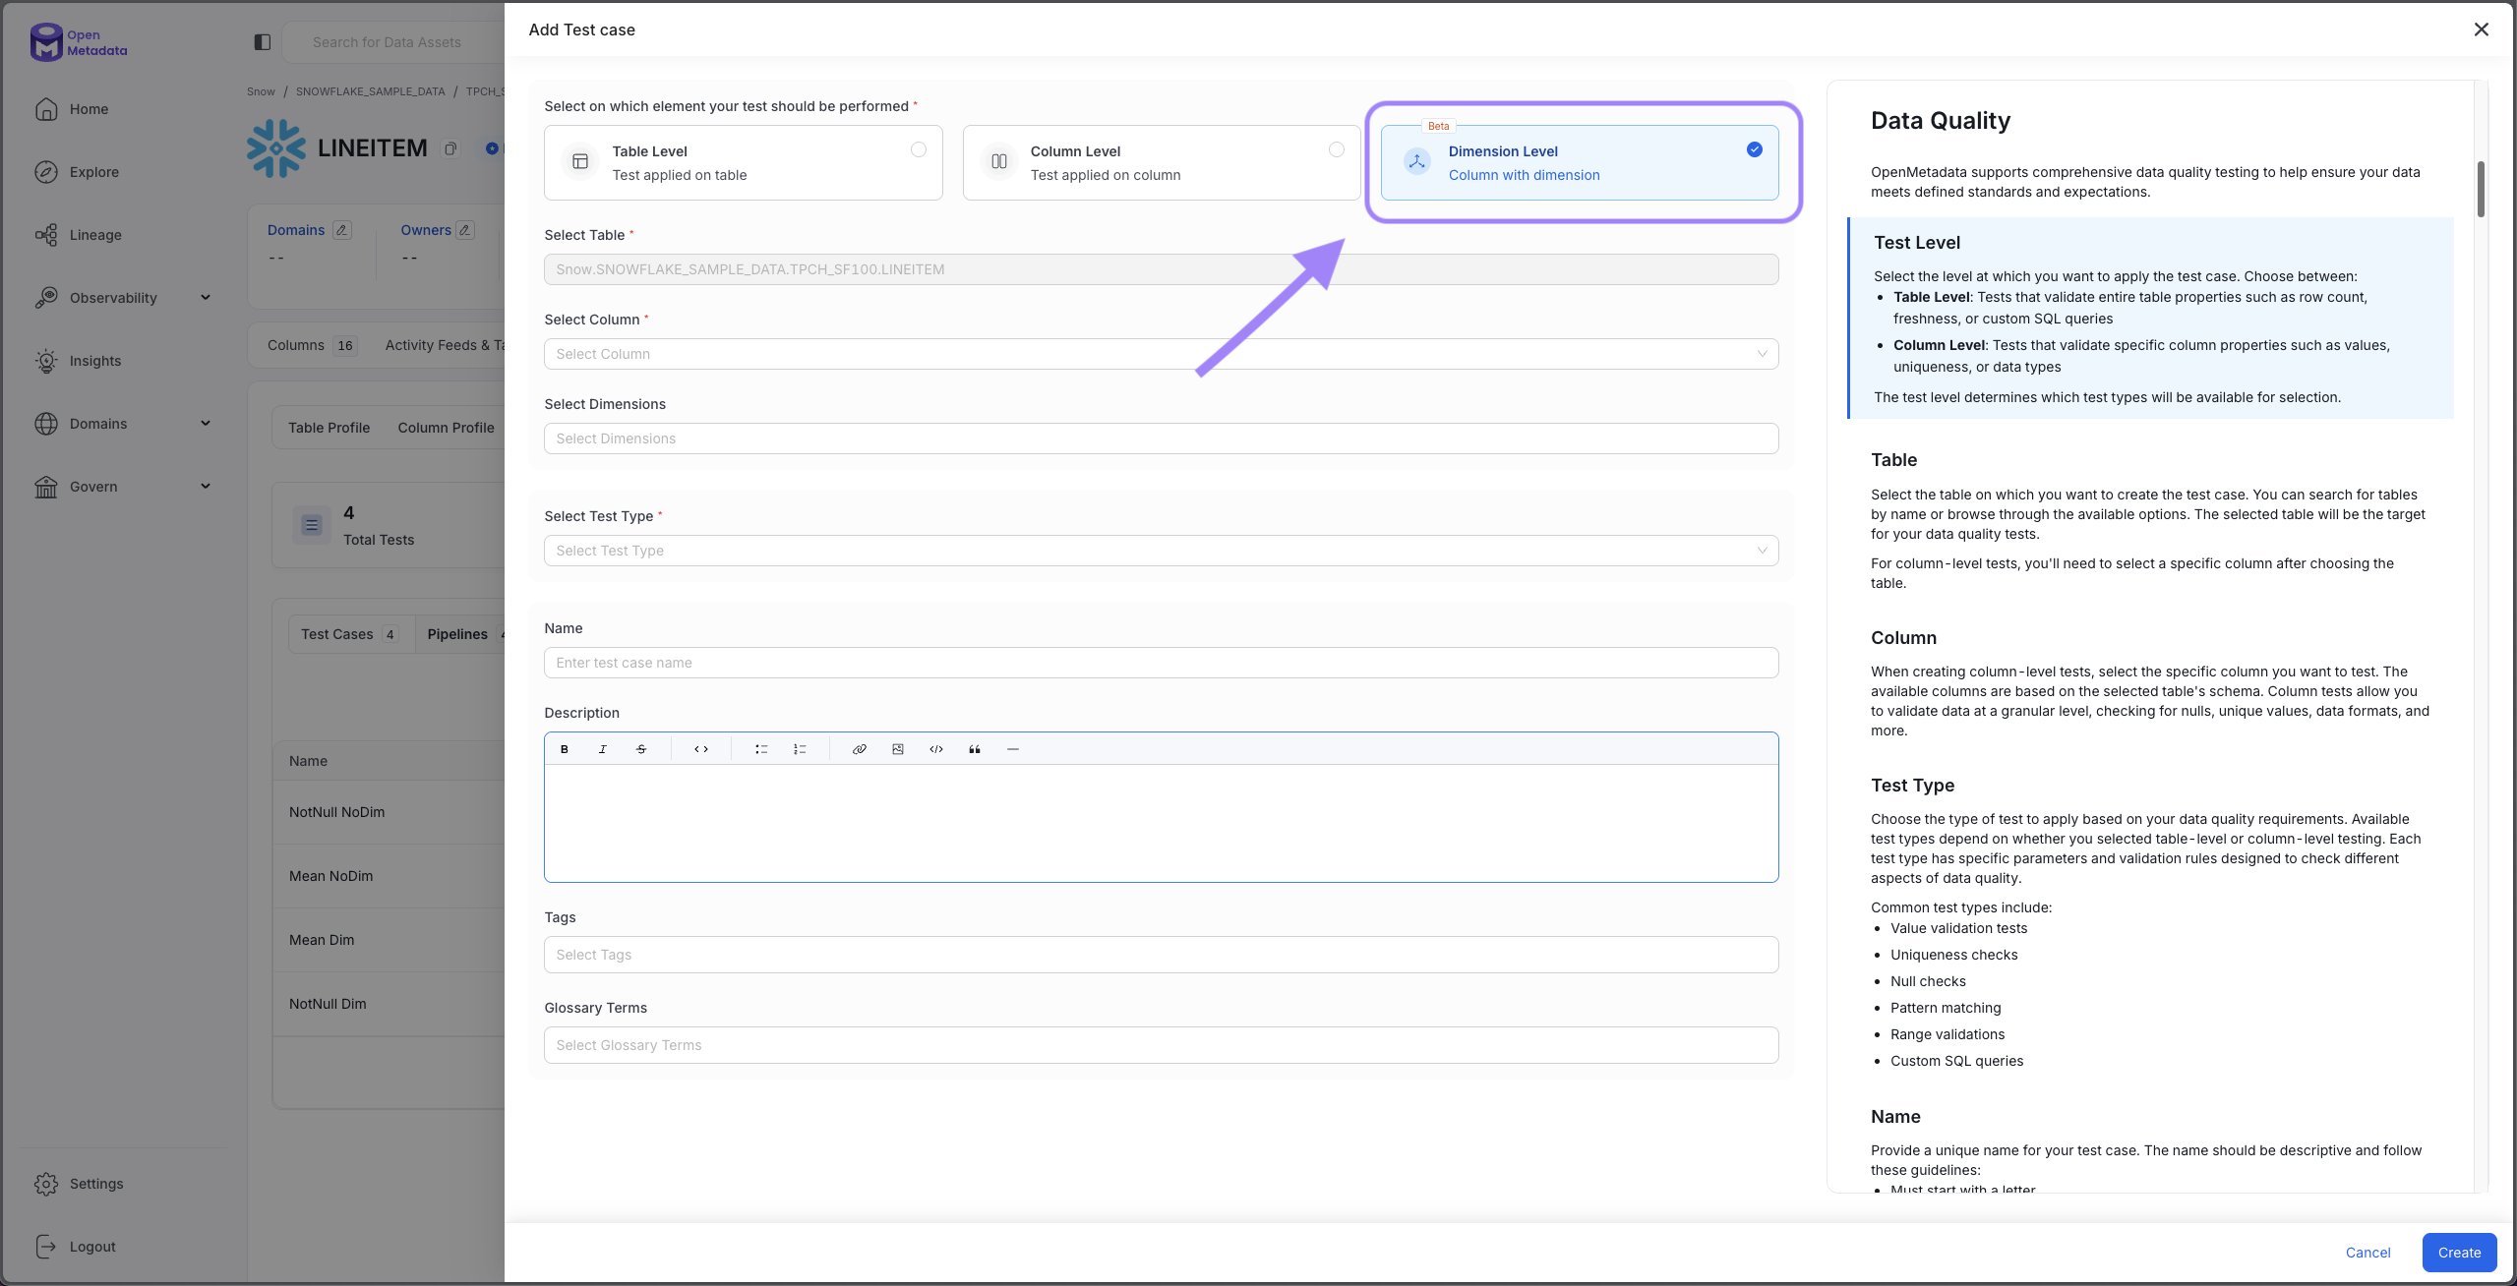Click the Bold formatting icon
The image size is (2517, 1286).
pyautogui.click(x=565, y=749)
